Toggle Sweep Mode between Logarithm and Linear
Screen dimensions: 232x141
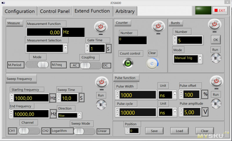pyautogui.click(x=84, y=131)
